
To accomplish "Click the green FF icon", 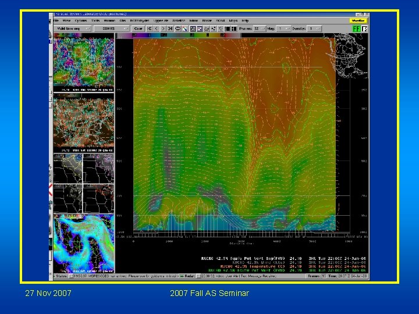I will pos(357,28).
